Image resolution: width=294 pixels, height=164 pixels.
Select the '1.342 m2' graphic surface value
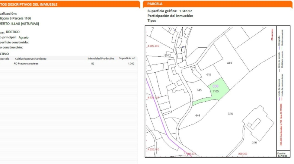[185, 11]
